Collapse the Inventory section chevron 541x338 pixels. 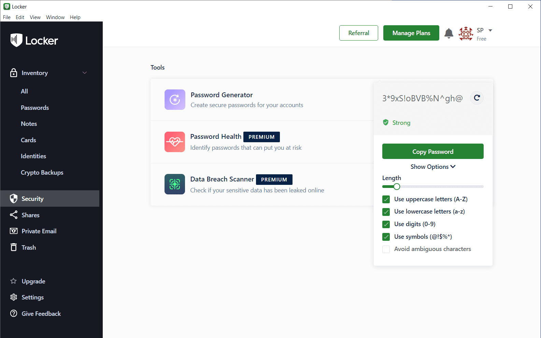85,73
